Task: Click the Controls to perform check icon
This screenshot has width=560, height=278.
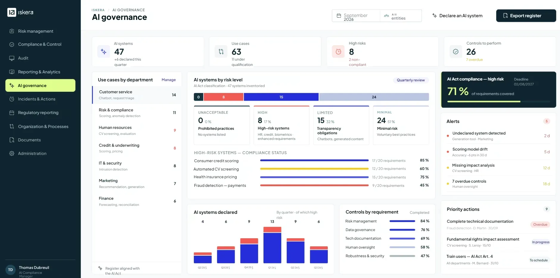Action: coord(456,52)
